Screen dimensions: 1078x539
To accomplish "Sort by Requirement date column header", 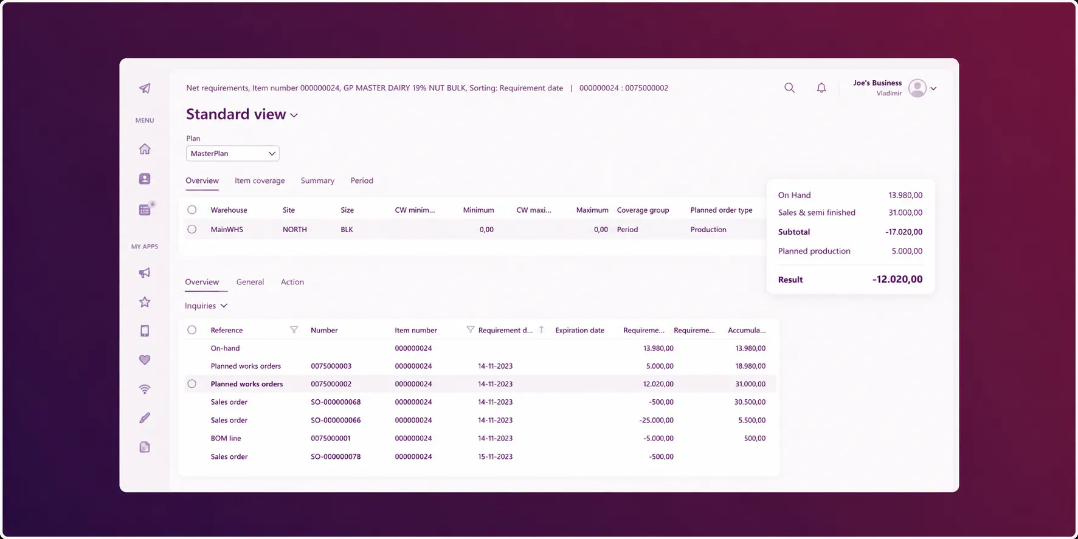I will point(505,330).
